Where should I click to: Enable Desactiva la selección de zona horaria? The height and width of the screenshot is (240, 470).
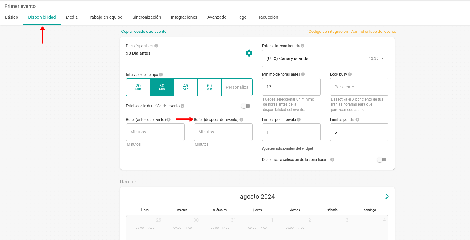pos(382,160)
